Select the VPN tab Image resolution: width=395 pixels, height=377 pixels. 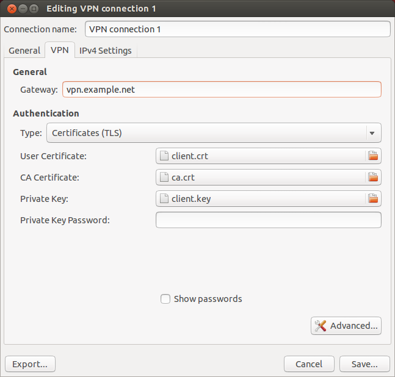click(x=60, y=50)
